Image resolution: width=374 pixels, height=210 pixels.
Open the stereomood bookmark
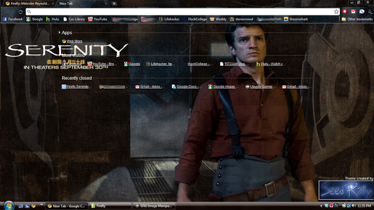241,19
